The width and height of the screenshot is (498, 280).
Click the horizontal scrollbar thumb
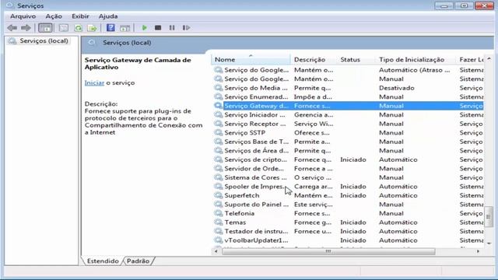pyautogui.click(x=328, y=251)
